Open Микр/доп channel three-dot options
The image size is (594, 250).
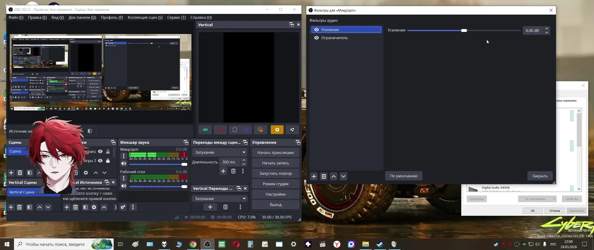click(x=124, y=156)
